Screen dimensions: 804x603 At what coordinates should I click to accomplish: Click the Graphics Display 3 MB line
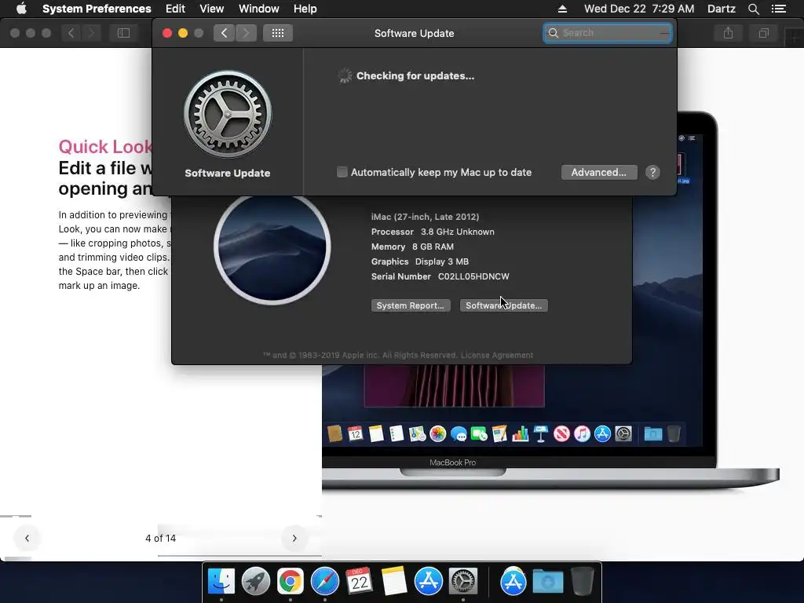[420, 261]
